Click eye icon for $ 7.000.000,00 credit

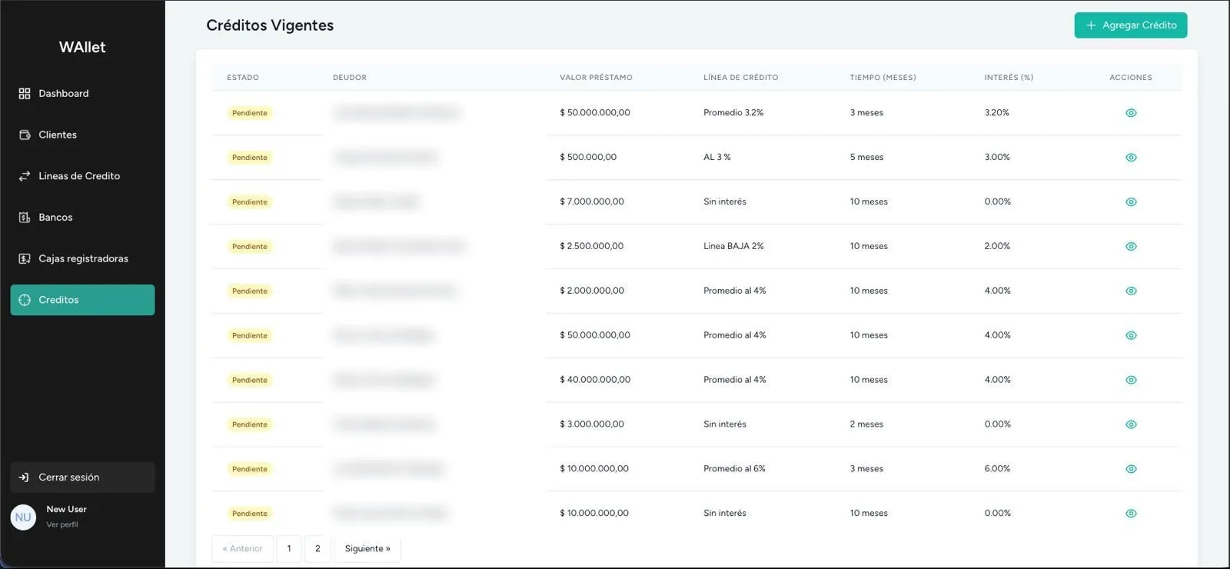tap(1131, 202)
